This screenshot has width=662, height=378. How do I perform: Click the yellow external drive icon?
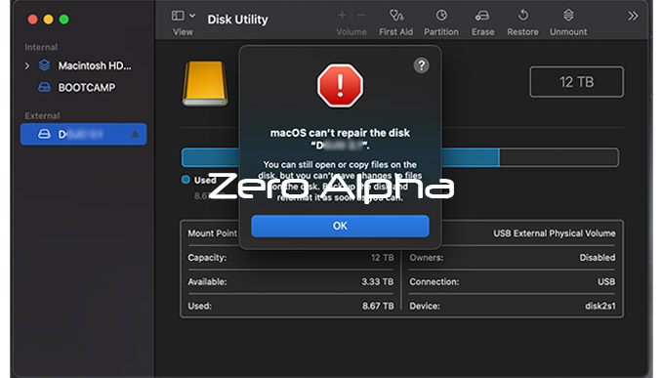(x=205, y=84)
